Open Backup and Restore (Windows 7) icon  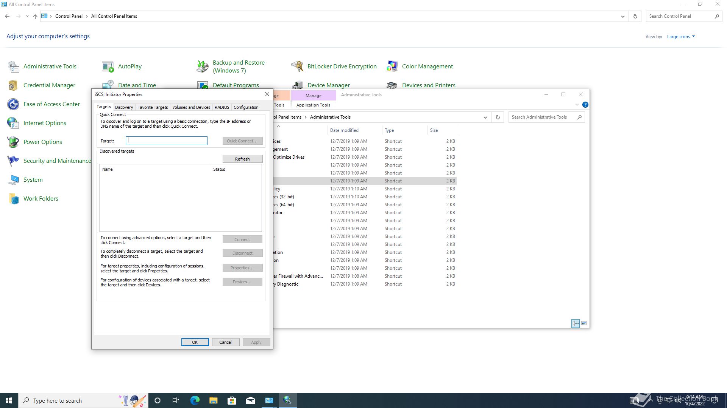[203, 66]
